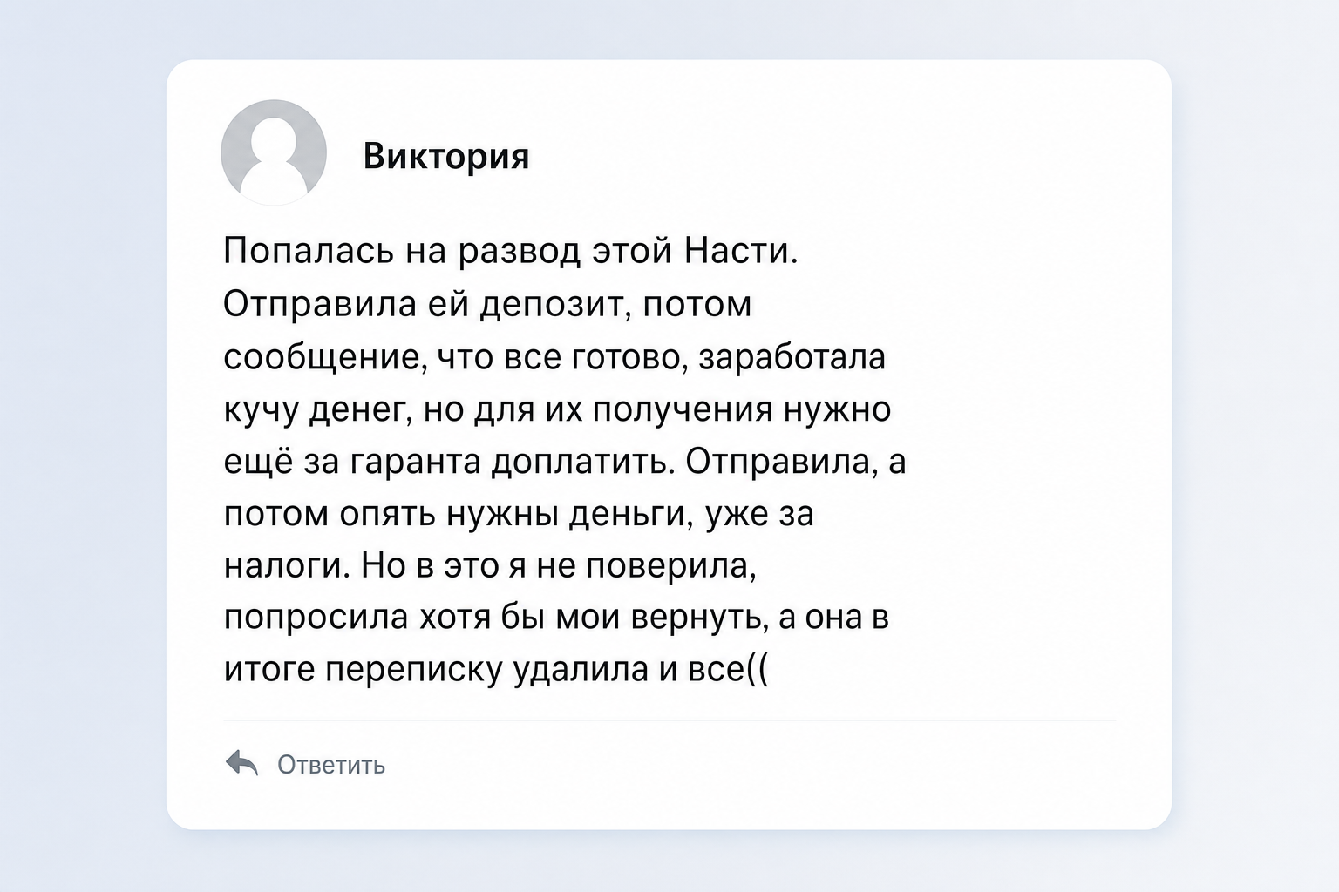
Task: Click the word заработала in the comment
Action: click(x=792, y=357)
